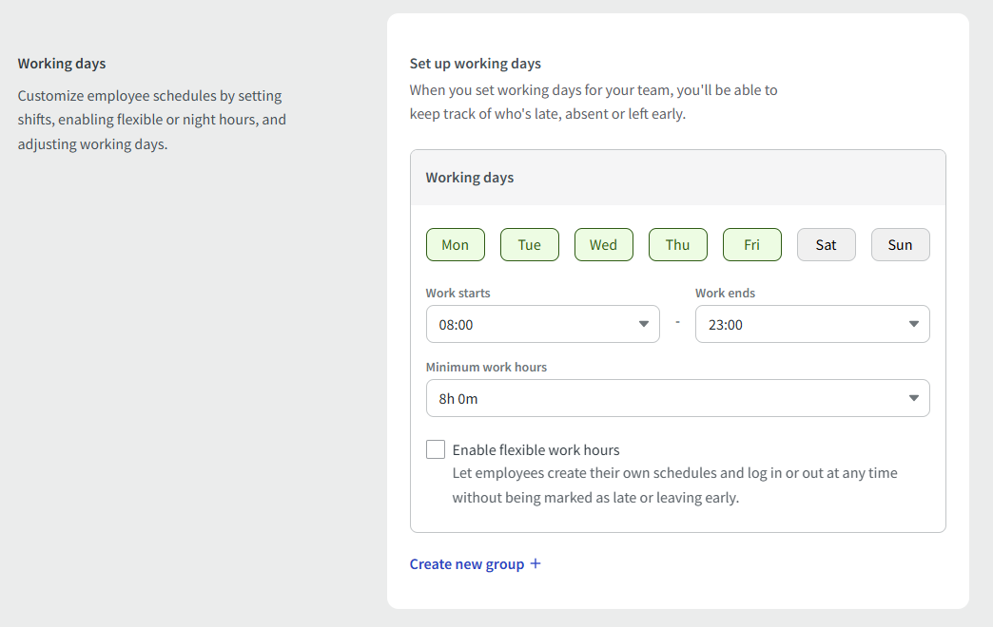Screen dimensions: 993x627
Task: Toggle the Tue working day button
Action: pos(529,245)
